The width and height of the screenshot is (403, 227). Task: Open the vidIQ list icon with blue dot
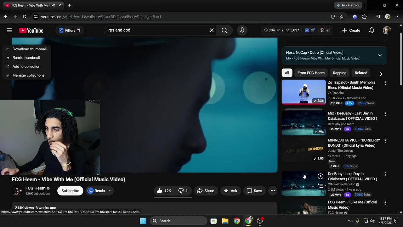click(x=313, y=30)
